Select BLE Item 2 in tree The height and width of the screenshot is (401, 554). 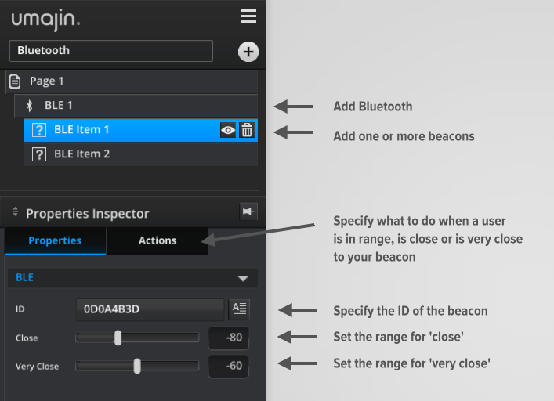pyautogui.click(x=82, y=154)
